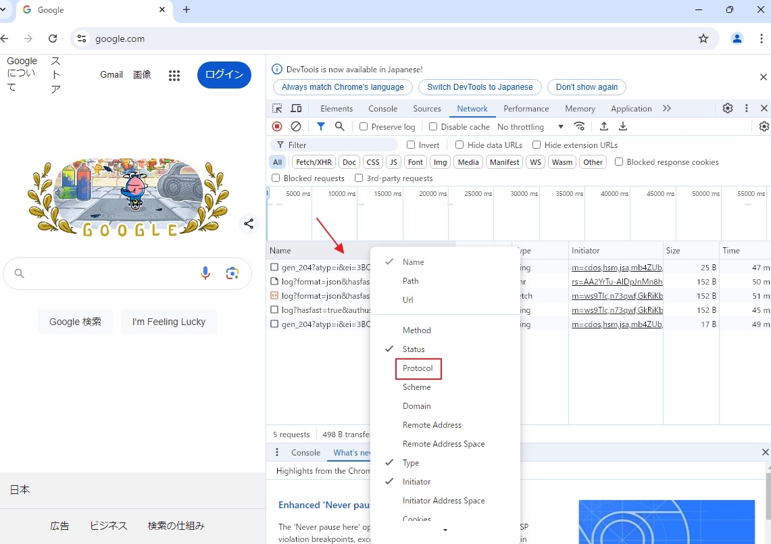This screenshot has height=544, width=771.
Task: Search by voice microphone icon
Action: [205, 273]
